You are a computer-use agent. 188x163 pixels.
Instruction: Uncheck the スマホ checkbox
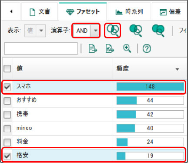[x=7, y=87]
